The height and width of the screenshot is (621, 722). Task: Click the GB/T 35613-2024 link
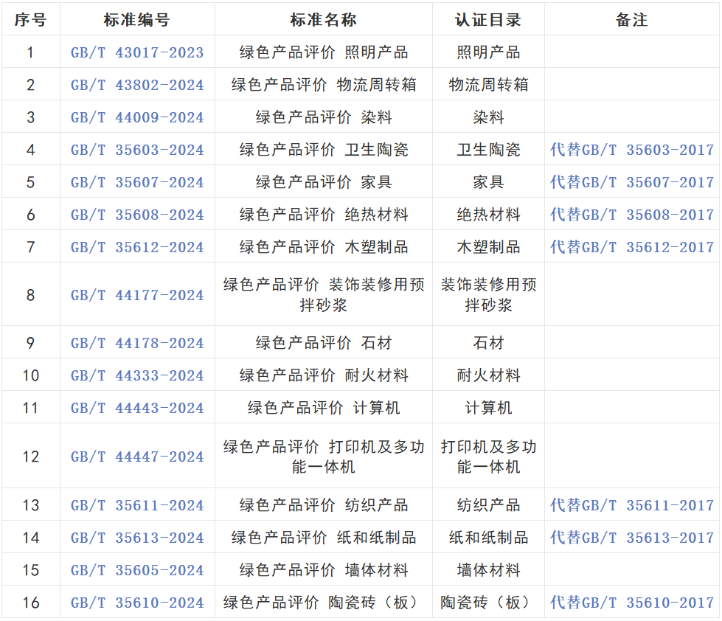[x=137, y=538]
